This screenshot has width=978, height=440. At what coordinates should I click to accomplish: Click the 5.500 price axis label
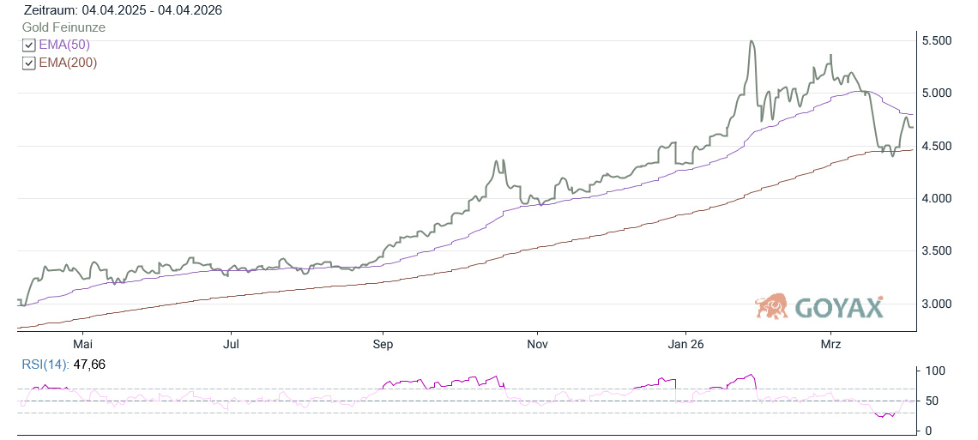click(x=940, y=41)
